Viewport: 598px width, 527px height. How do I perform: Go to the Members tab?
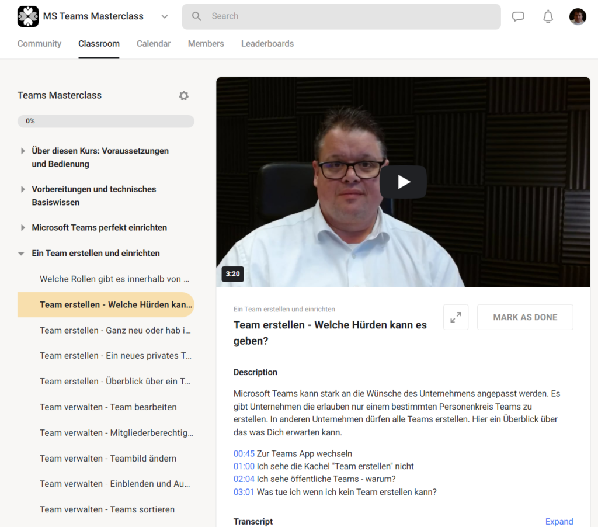206,43
